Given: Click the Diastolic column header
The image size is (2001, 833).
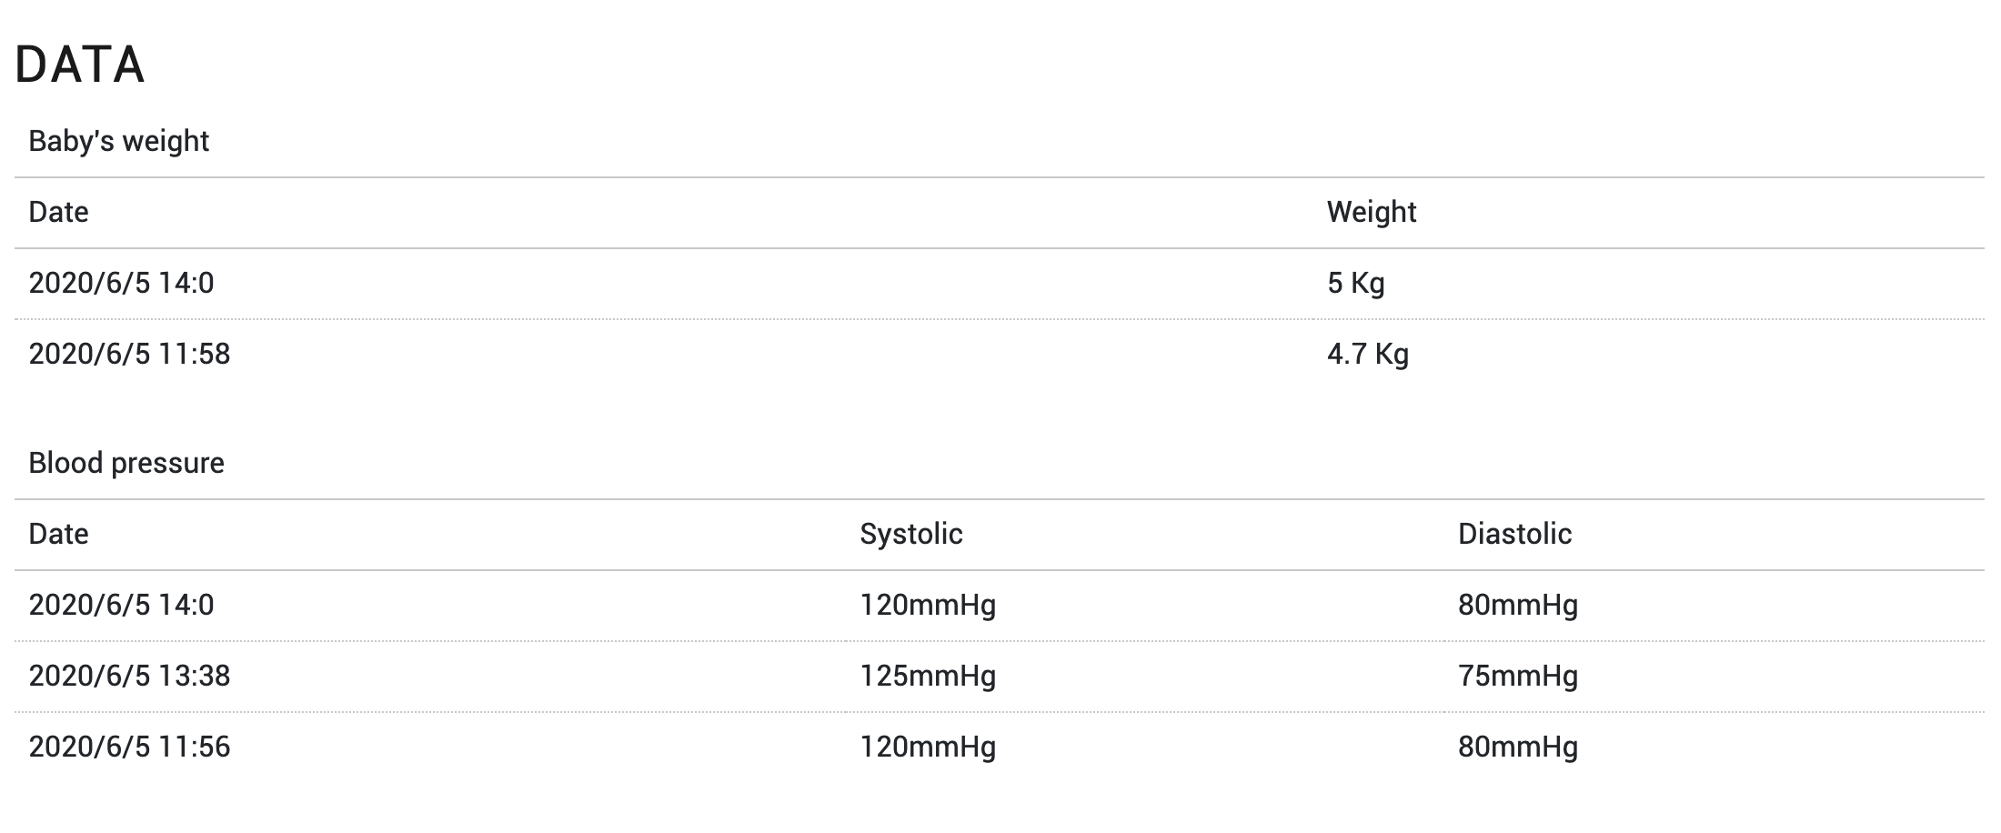Looking at the screenshot, I should (1514, 534).
